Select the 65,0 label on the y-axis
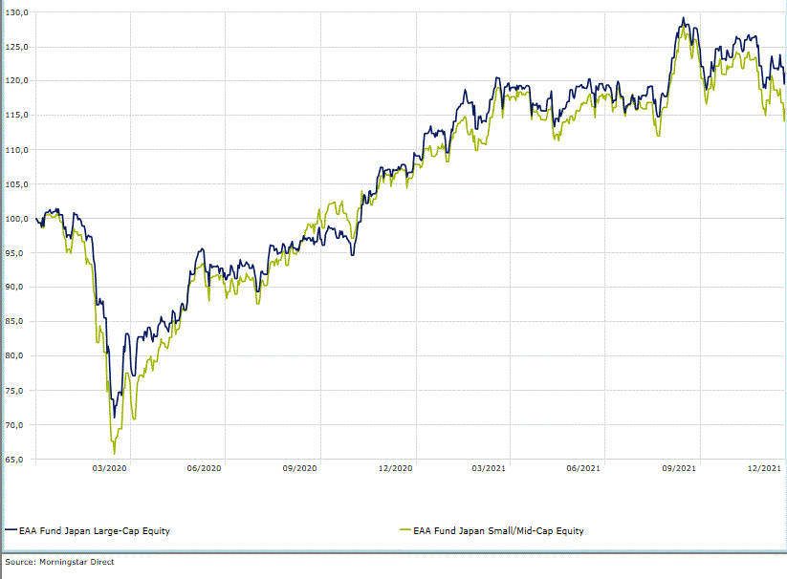 17,460
